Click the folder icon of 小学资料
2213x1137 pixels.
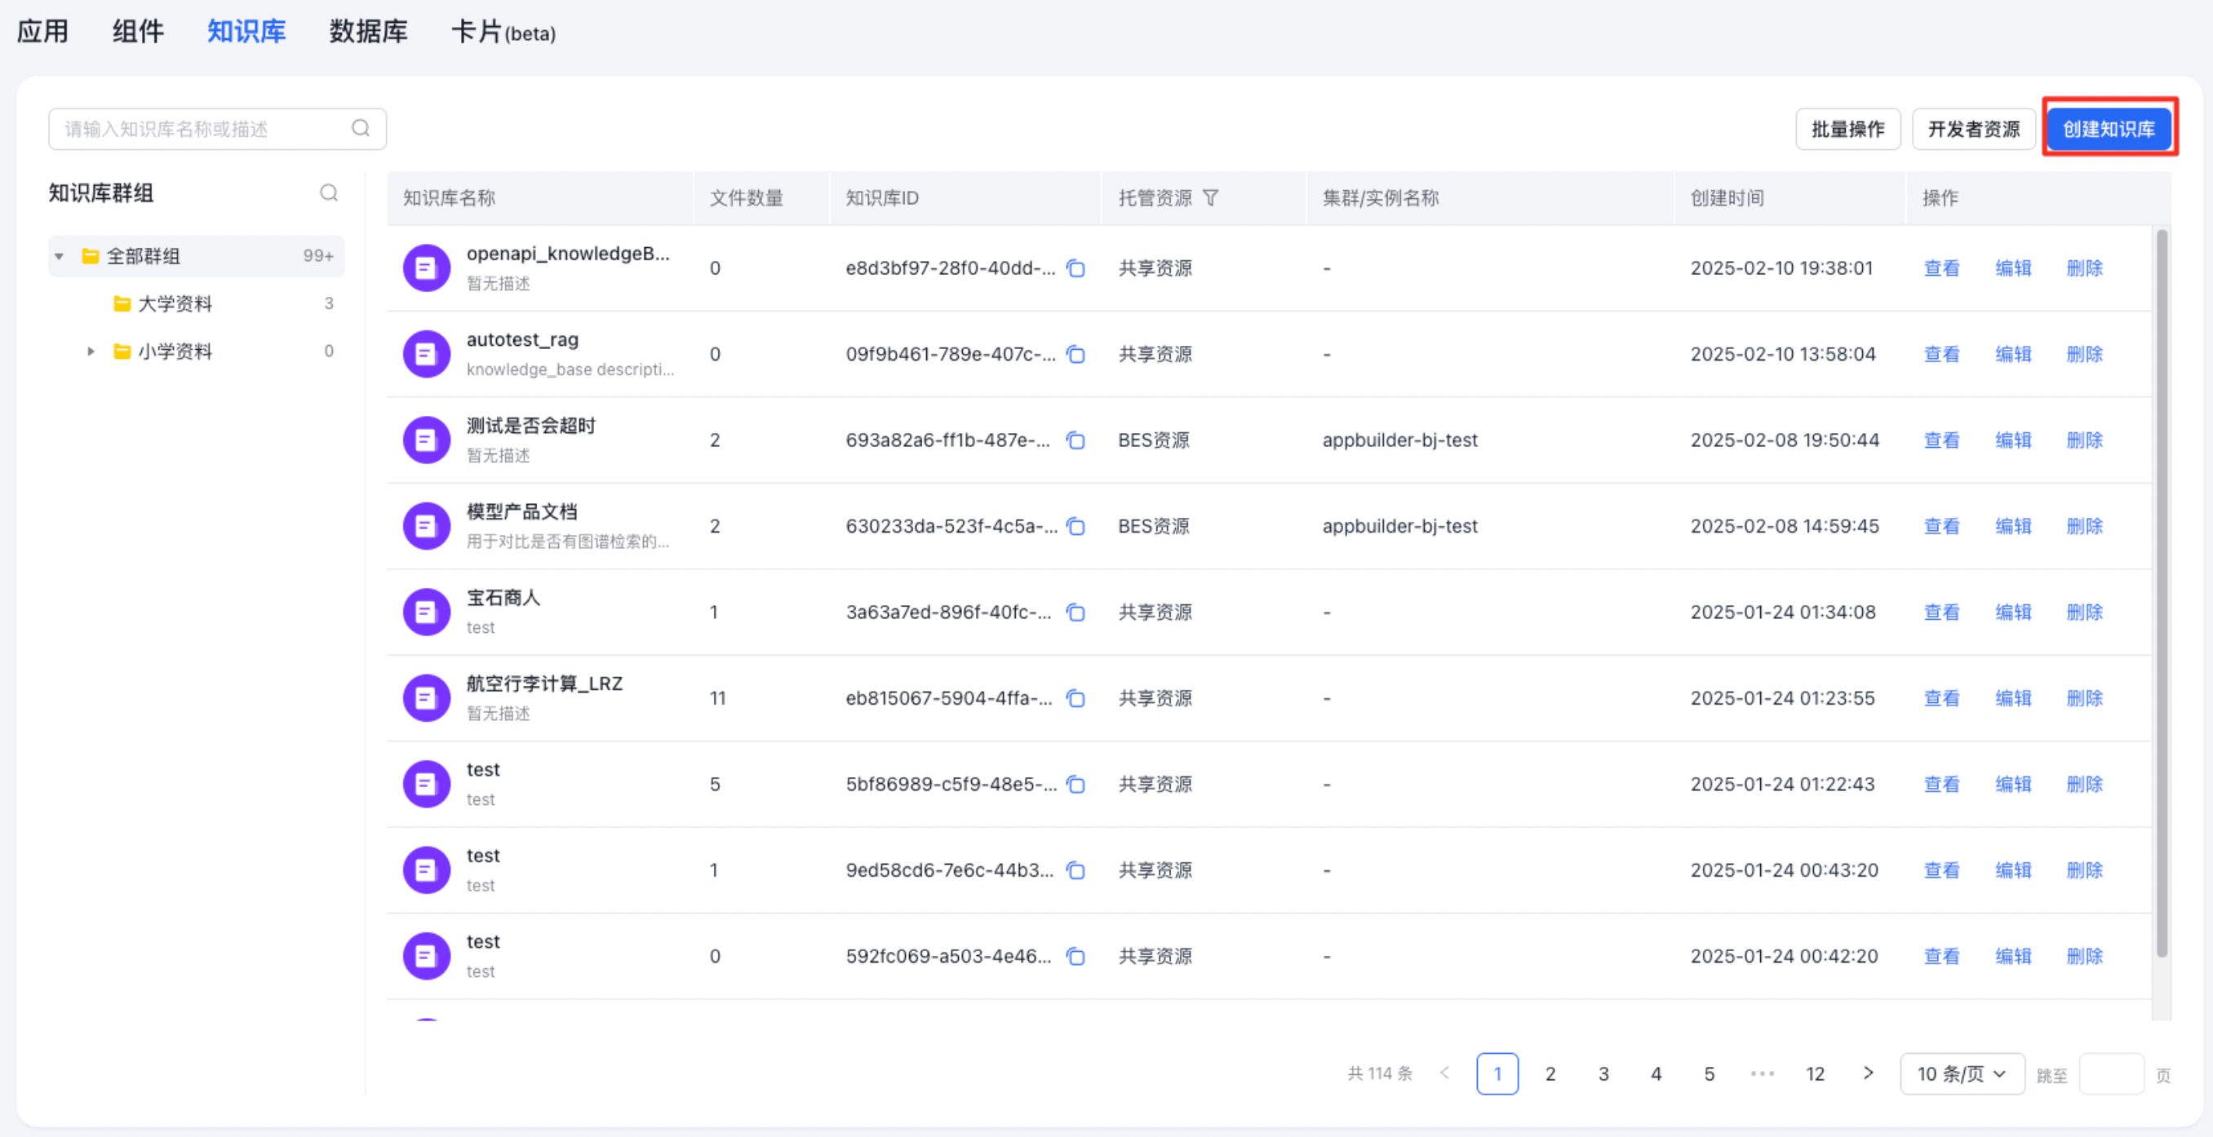pyautogui.click(x=122, y=352)
